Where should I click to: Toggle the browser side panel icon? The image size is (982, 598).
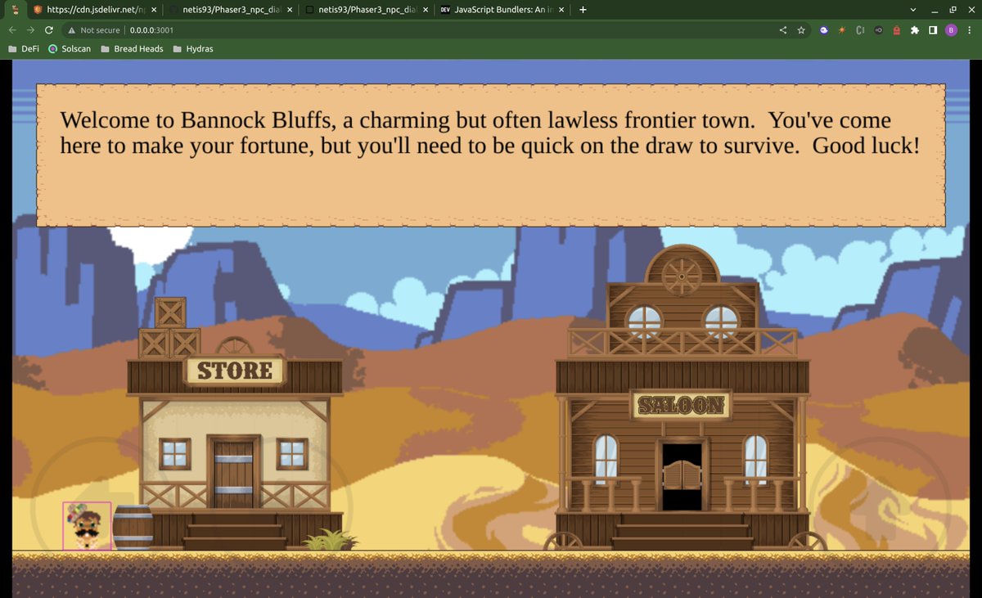point(933,30)
